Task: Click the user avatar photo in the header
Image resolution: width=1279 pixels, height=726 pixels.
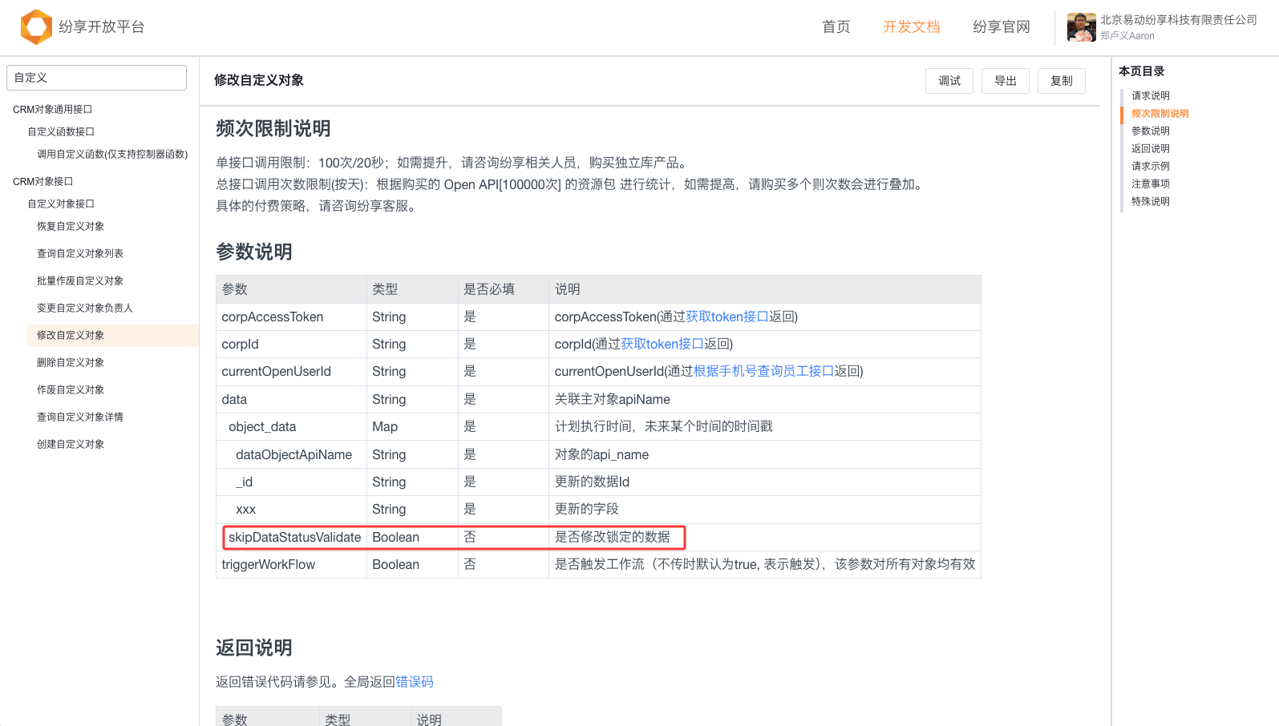Action: click(1081, 27)
